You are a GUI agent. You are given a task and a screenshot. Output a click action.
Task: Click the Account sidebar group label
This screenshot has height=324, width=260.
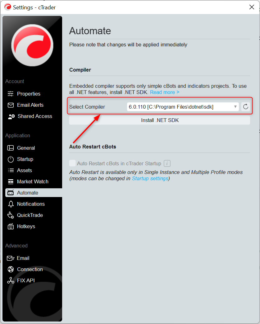click(15, 81)
